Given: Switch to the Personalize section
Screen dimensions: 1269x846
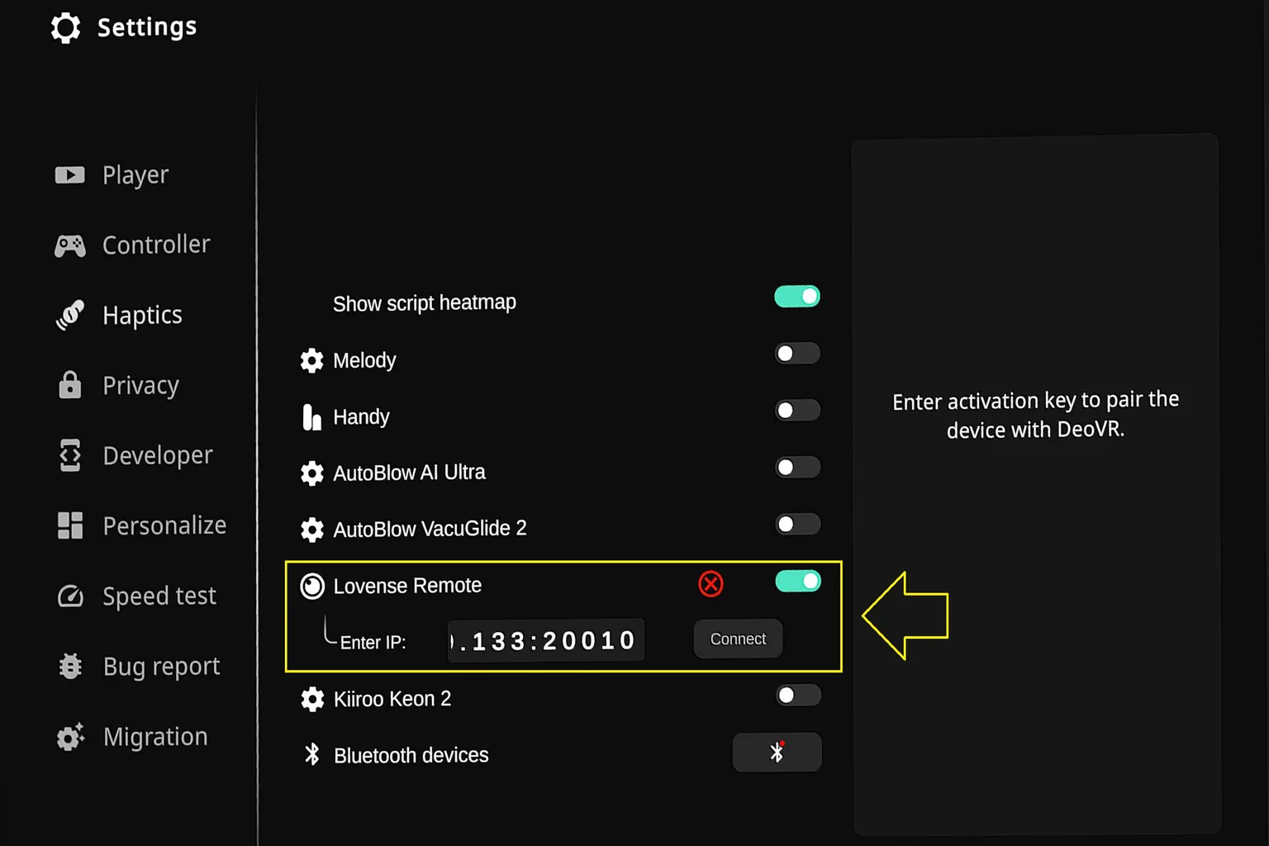Looking at the screenshot, I should (x=141, y=525).
